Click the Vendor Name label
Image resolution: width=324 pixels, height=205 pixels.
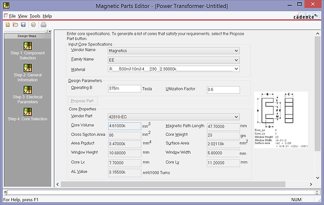(83, 50)
